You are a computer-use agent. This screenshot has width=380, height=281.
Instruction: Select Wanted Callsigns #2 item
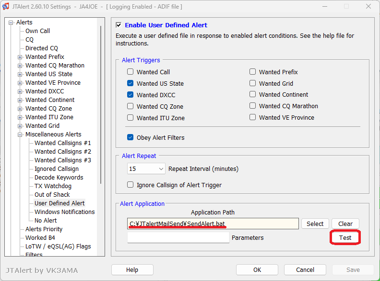click(x=63, y=152)
